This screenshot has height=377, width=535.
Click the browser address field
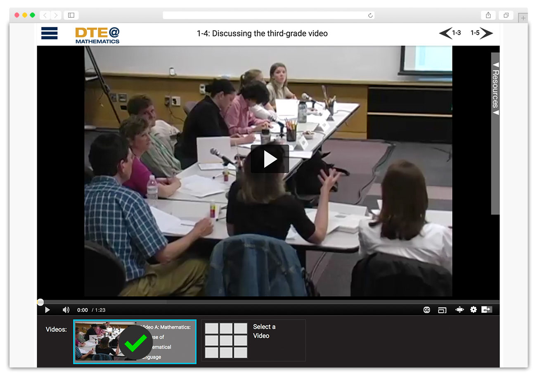coord(268,15)
